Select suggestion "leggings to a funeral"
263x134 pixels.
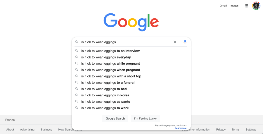pos(108,83)
